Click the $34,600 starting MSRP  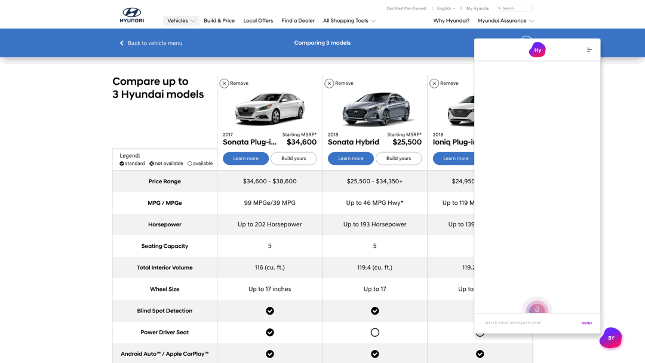(302, 142)
